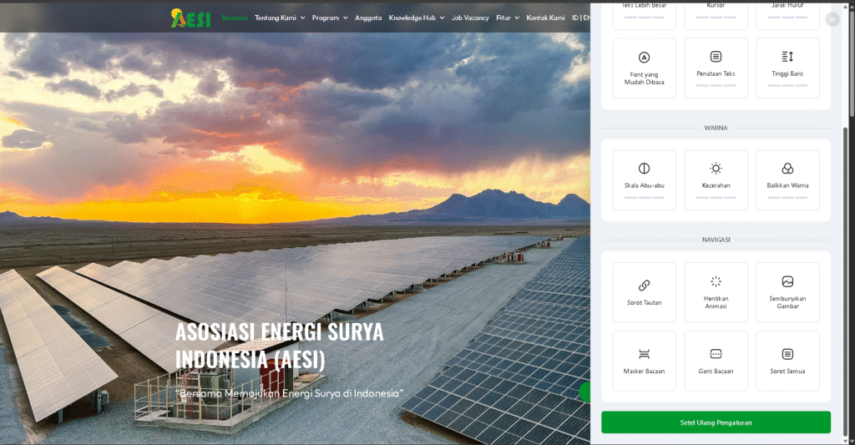The height and width of the screenshot is (445, 855).
Task: Enable the Garis Bacaan reading line icon
Action: (x=716, y=354)
